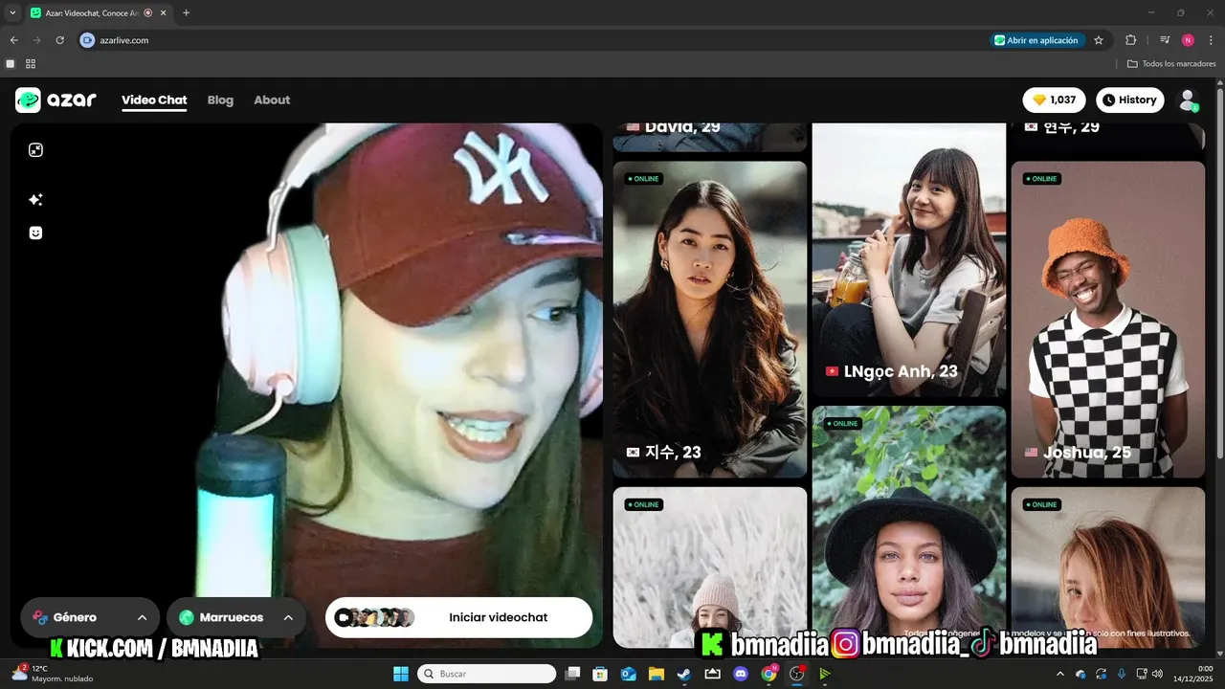This screenshot has width=1225, height=689.
Task: Open the browser extensions puzzle icon
Action: pyautogui.click(x=1130, y=40)
